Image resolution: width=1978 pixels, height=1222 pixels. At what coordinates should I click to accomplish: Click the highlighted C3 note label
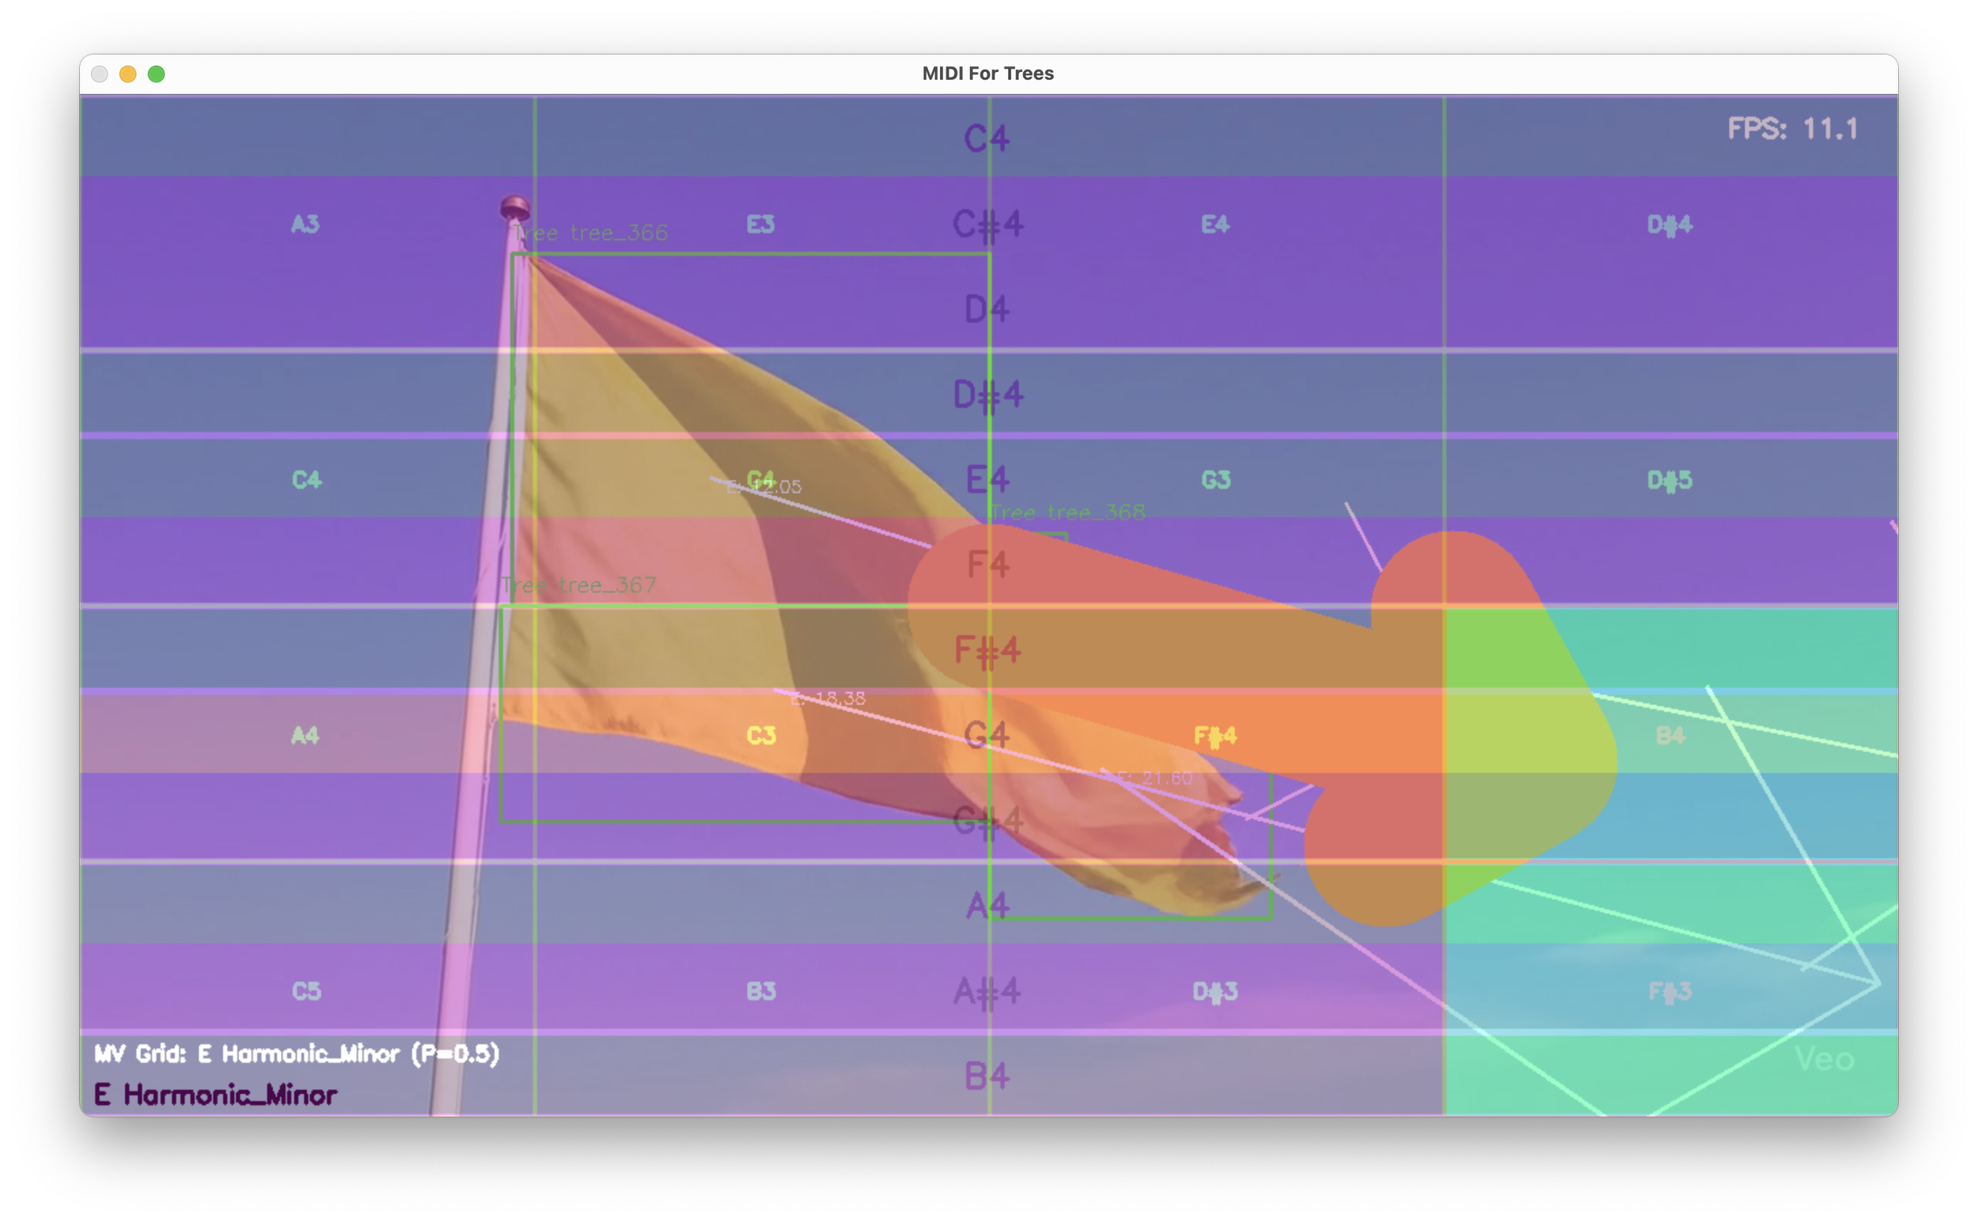point(760,736)
